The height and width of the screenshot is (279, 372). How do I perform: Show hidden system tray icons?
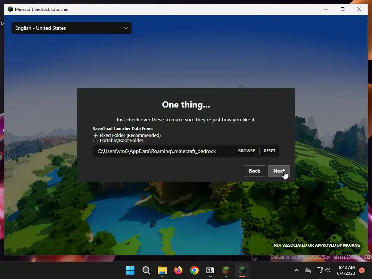click(x=296, y=270)
